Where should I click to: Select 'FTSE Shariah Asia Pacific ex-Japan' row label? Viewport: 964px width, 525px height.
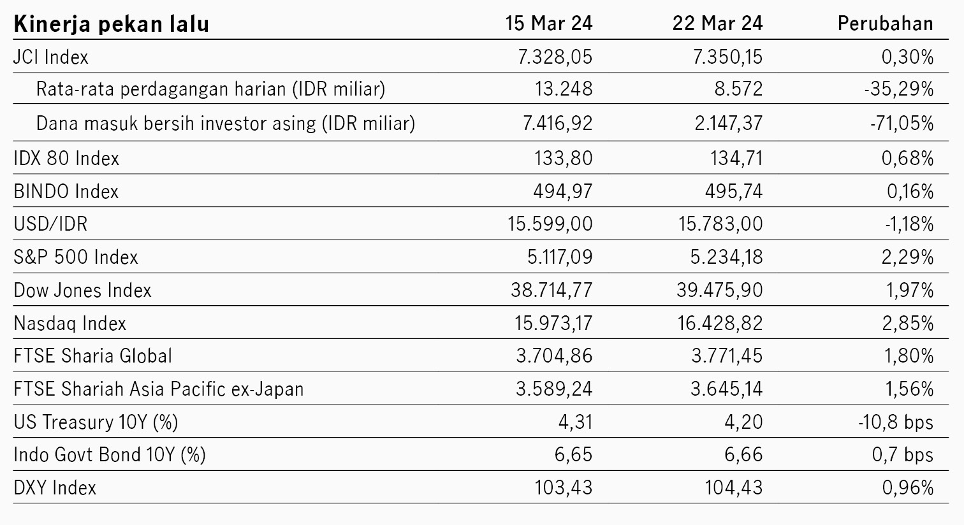159,389
